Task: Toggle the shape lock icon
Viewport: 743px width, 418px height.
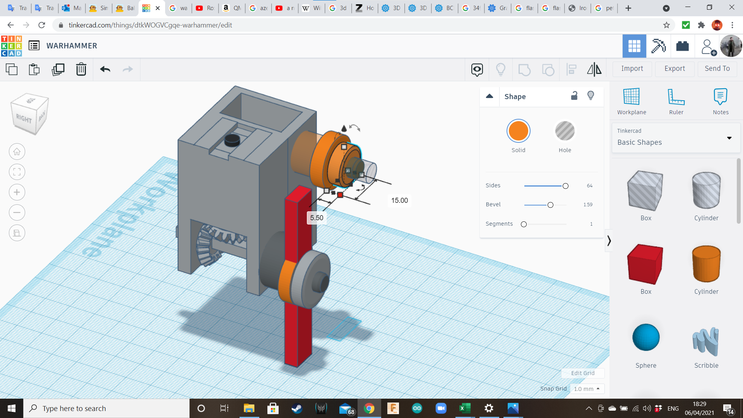Action: 574,96
